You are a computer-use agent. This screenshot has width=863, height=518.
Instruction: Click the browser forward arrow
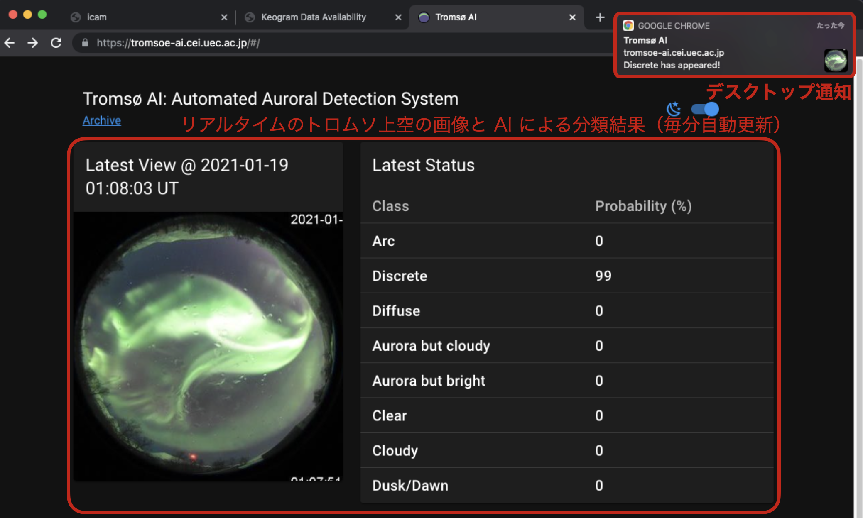(x=32, y=43)
